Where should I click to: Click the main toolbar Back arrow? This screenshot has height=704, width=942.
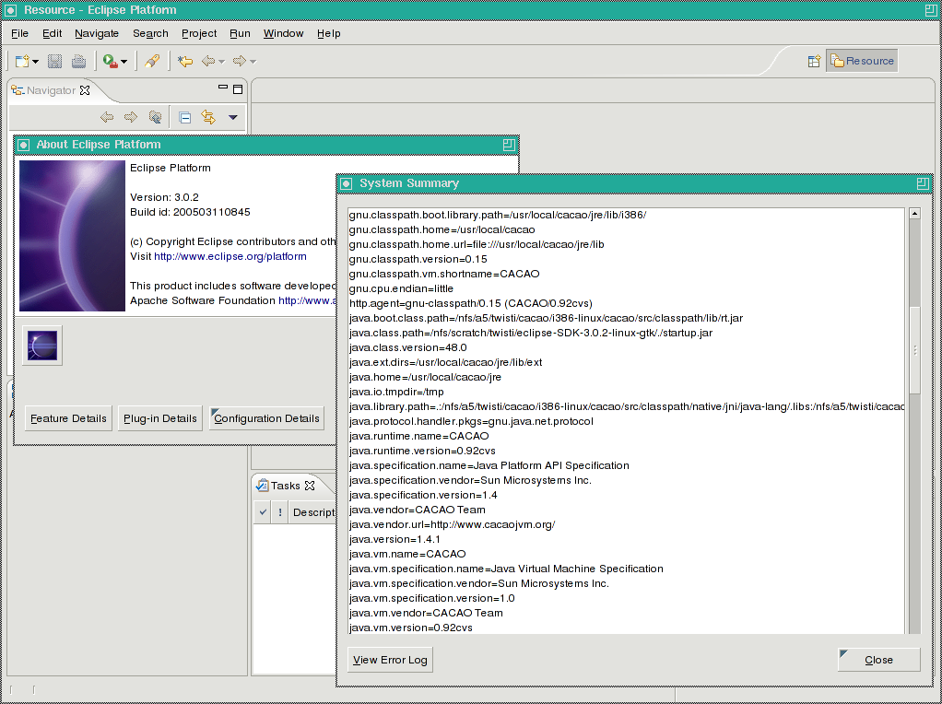pyautogui.click(x=208, y=61)
